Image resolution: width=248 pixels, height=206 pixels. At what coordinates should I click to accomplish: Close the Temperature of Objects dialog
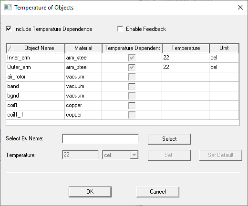pyautogui.click(x=240, y=7)
